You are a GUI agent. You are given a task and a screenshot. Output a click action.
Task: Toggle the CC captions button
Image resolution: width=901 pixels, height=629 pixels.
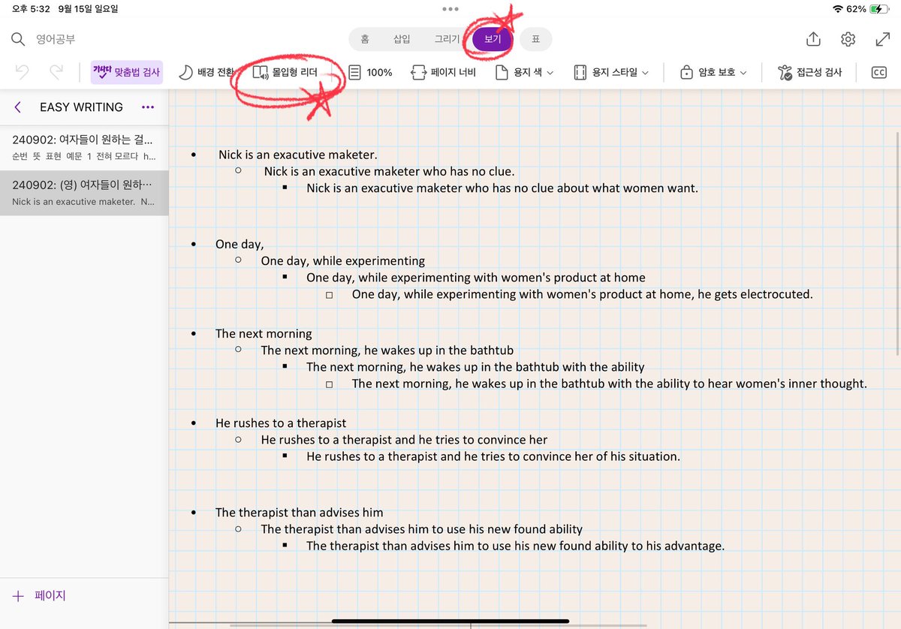[878, 72]
